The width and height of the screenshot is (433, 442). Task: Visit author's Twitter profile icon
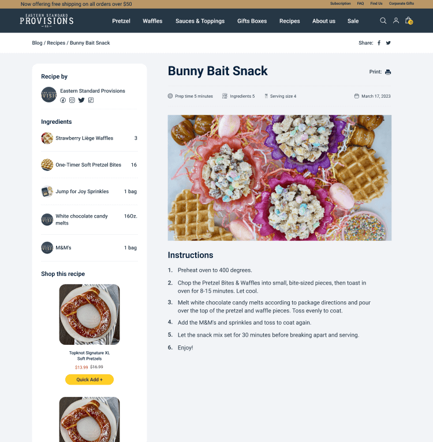81,100
